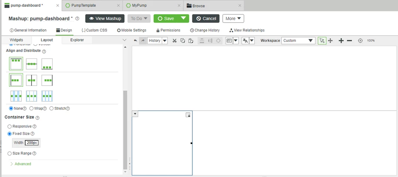Viewport: 398px width, 177px height.
Task: Select the Wrap radio button
Action: (x=31, y=108)
